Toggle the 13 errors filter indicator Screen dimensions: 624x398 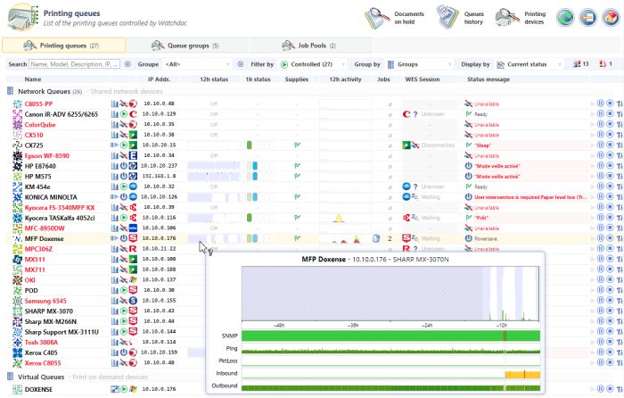(579, 65)
